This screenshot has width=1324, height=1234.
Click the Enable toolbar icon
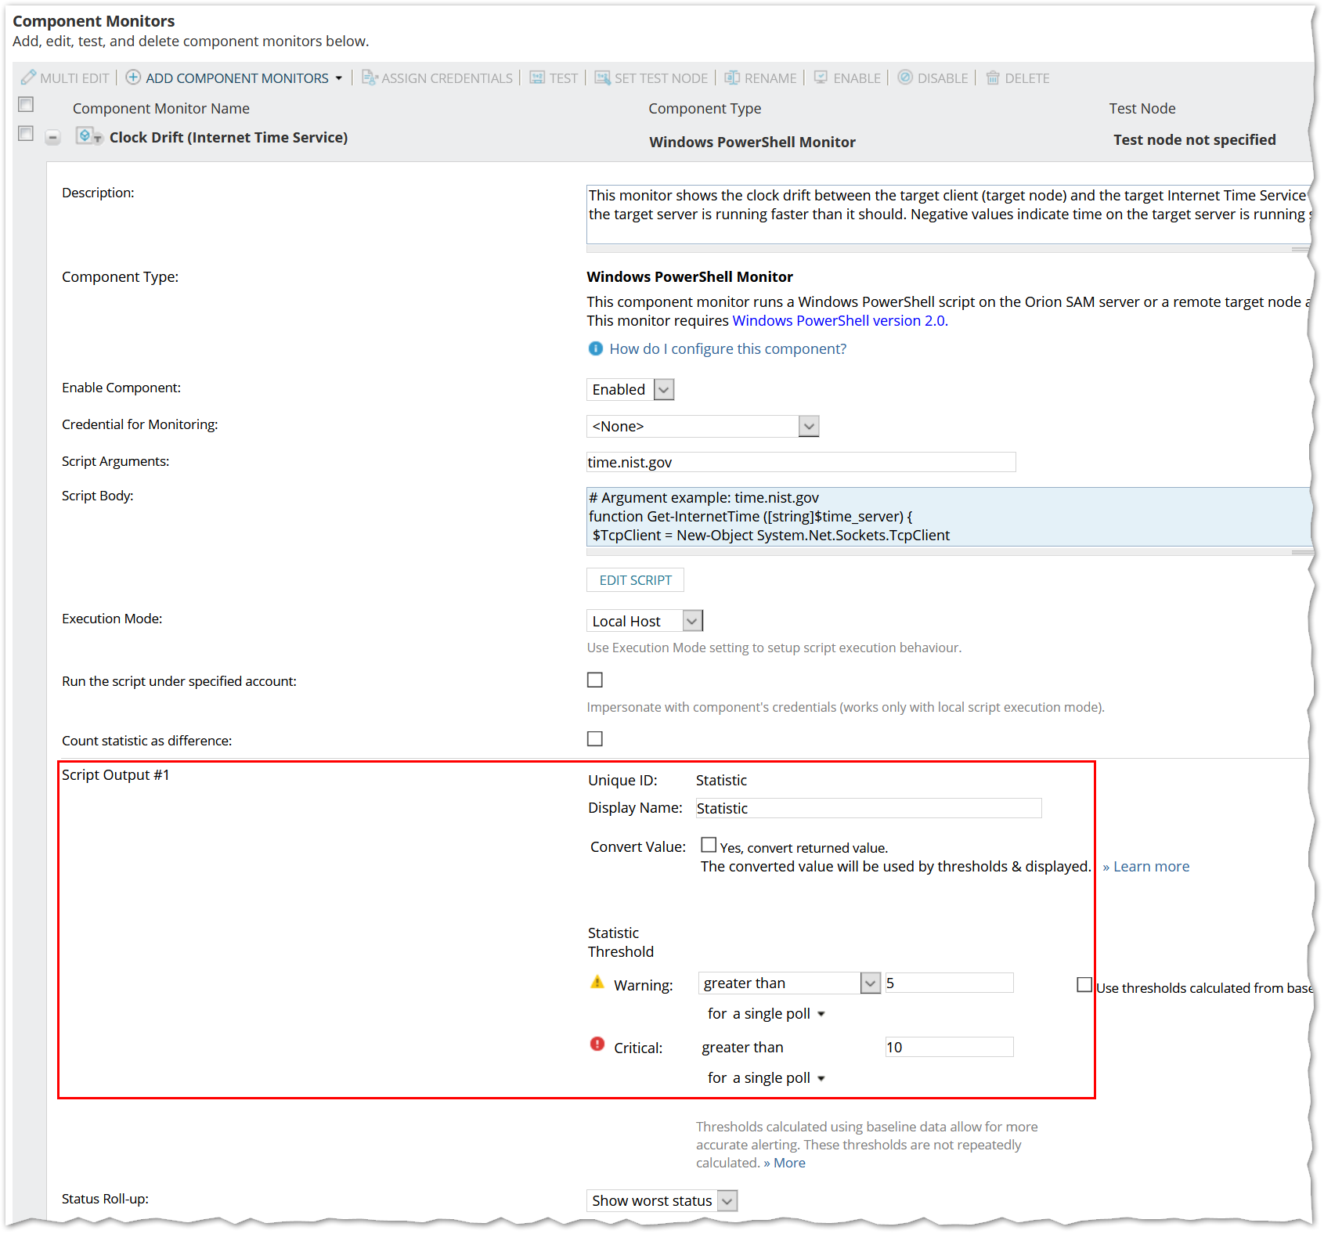pos(821,78)
